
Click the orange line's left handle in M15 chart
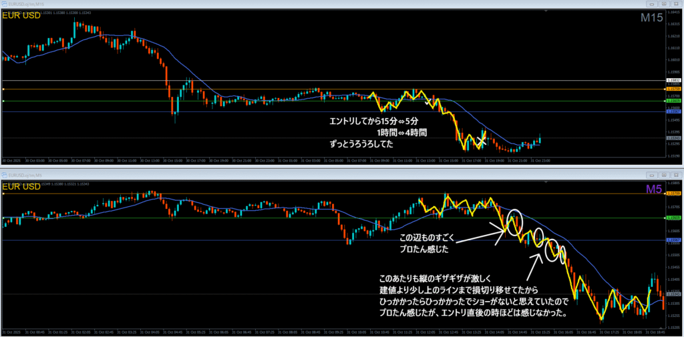click(x=3, y=89)
